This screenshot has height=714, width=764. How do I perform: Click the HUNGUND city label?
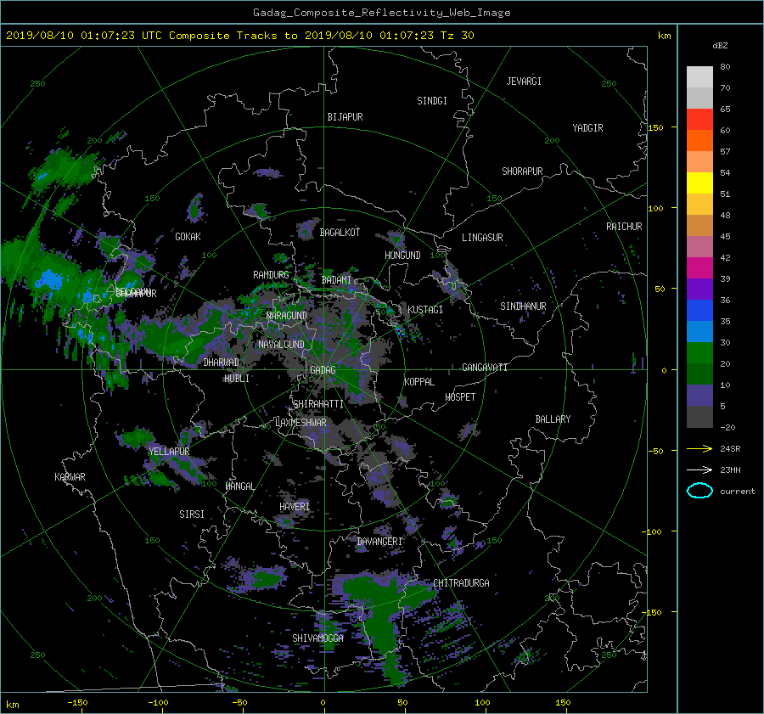click(402, 256)
